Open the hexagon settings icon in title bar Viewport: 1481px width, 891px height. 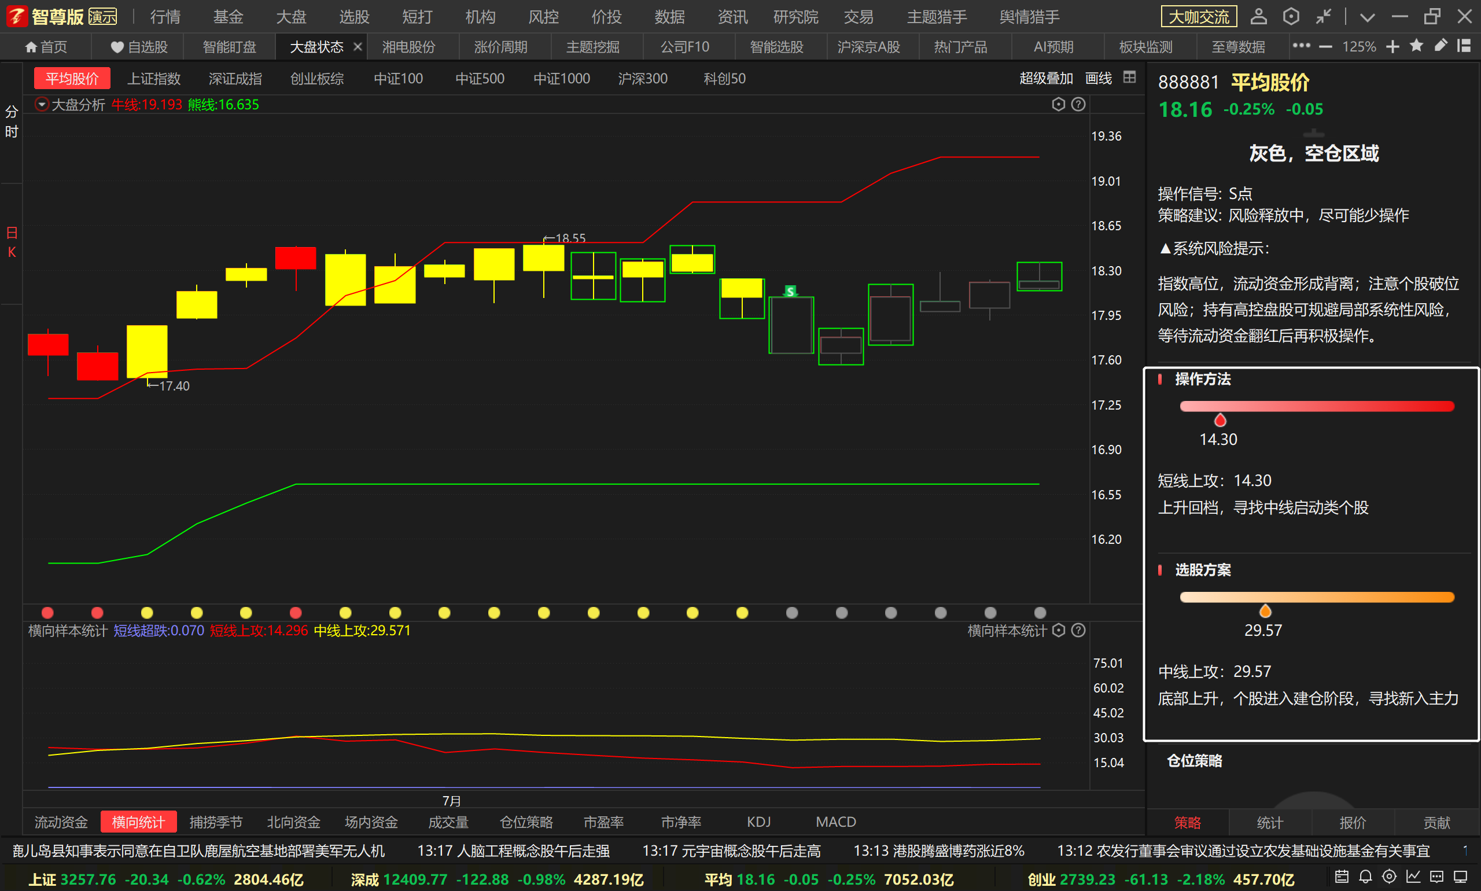click(x=1291, y=16)
